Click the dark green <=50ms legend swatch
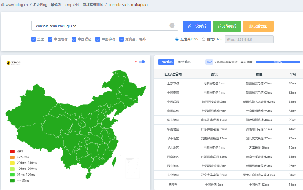The image size is (303, 190). pyautogui.click(x=12, y=180)
